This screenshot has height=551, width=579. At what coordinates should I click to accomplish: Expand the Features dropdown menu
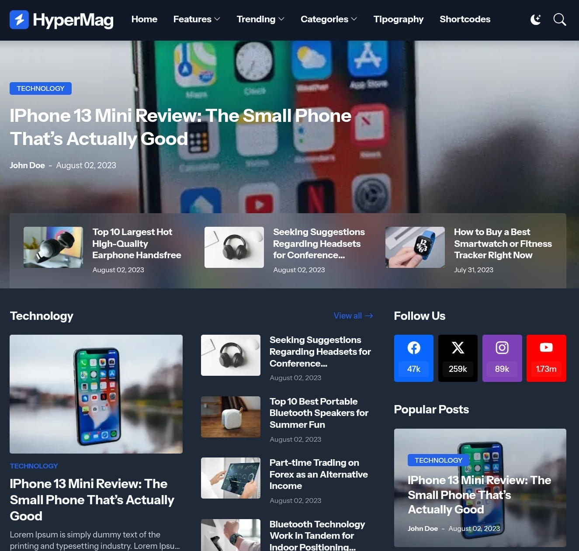197,19
